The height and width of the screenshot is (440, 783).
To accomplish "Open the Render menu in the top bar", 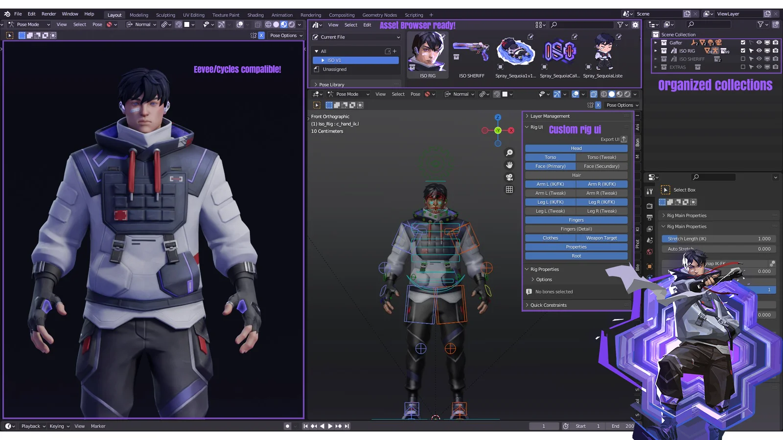I will 48,14.
